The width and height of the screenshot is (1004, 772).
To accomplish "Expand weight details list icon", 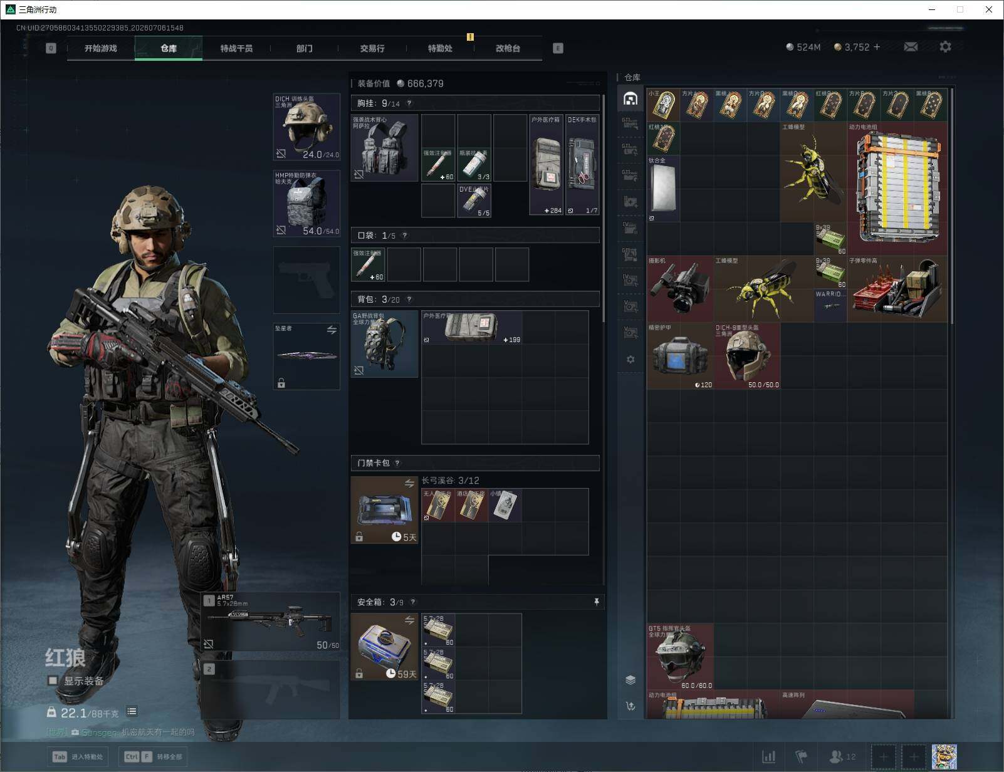I will tap(132, 711).
